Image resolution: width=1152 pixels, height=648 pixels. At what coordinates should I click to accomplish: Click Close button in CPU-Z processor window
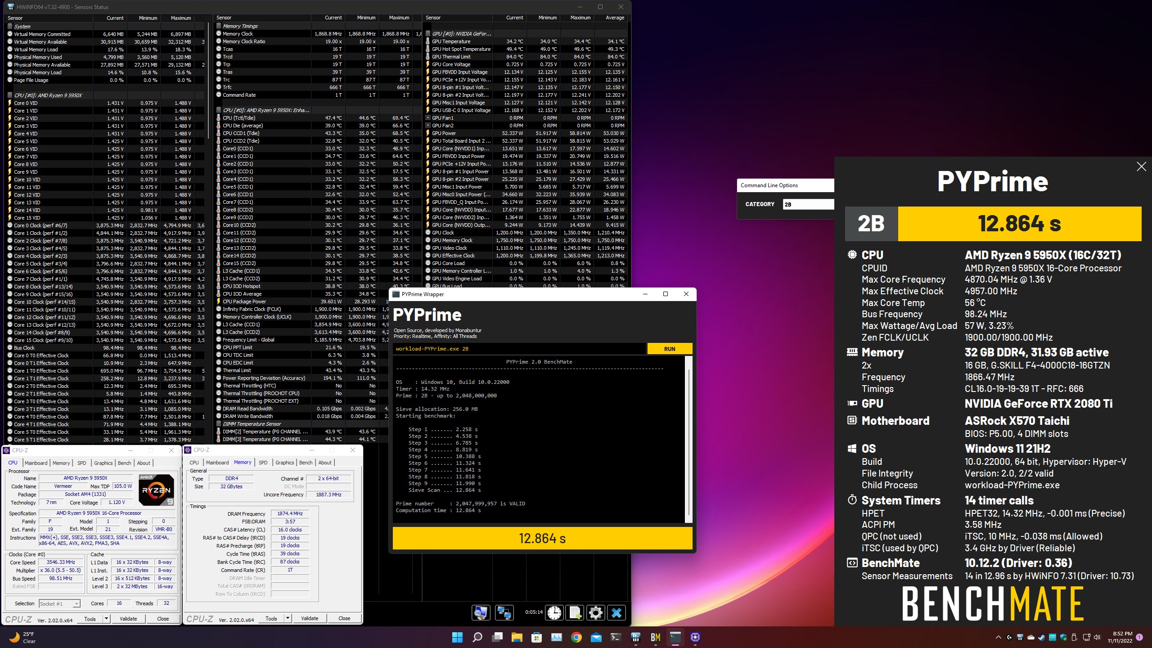(x=163, y=619)
